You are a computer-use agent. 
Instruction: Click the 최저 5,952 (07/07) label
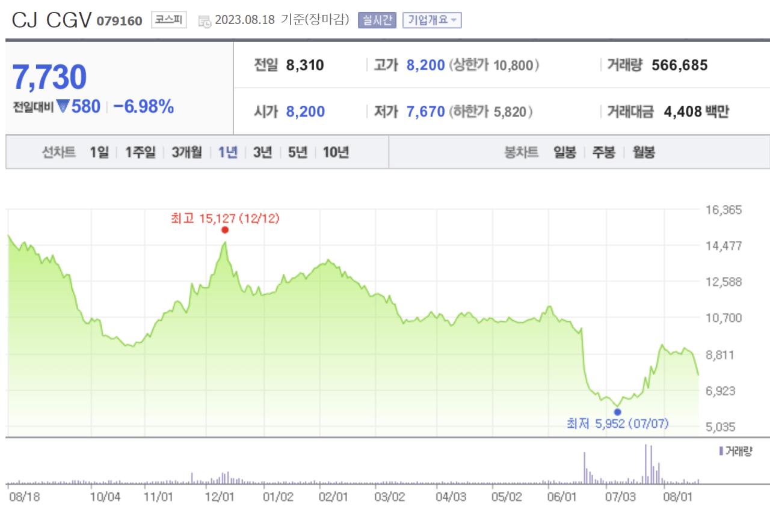pos(617,424)
